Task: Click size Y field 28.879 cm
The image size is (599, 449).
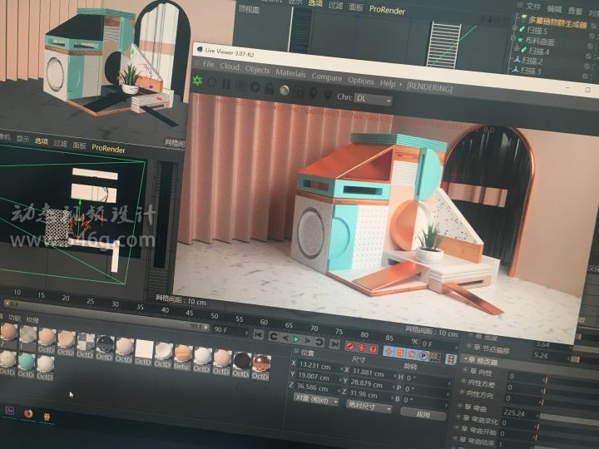Action: click(x=369, y=383)
